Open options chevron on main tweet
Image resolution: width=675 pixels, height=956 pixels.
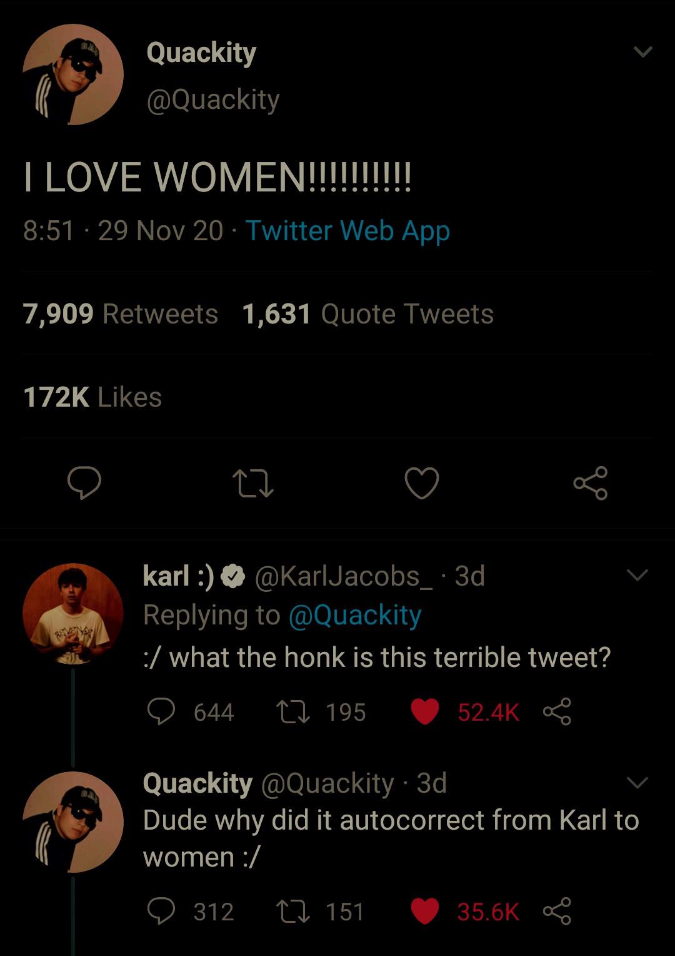click(642, 52)
